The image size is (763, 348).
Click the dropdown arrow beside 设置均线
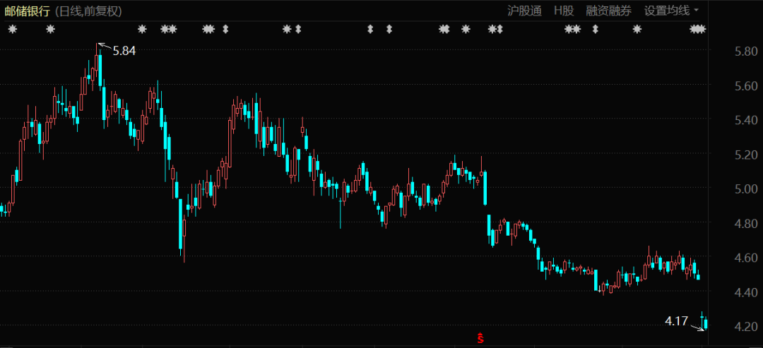(696, 10)
